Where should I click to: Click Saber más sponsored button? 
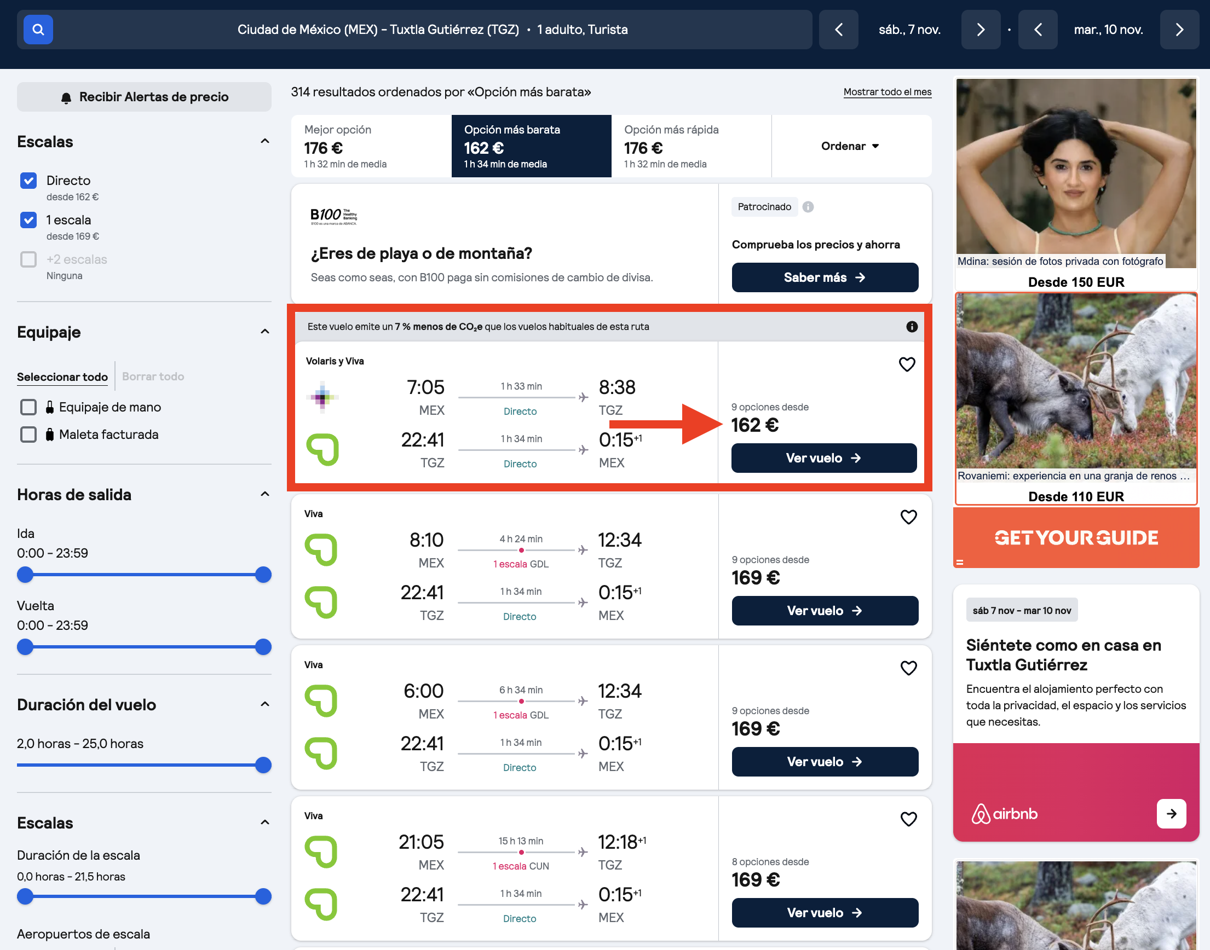click(x=825, y=277)
